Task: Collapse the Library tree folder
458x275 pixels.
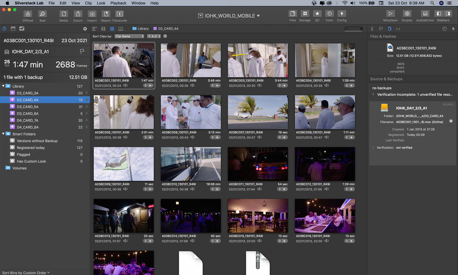Action: (x=3, y=86)
